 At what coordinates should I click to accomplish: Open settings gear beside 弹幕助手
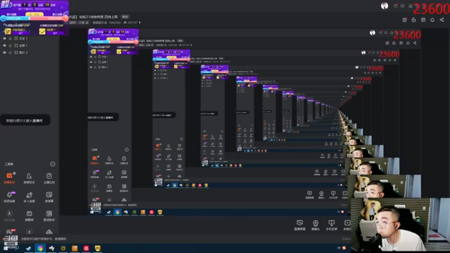(15, 173)
